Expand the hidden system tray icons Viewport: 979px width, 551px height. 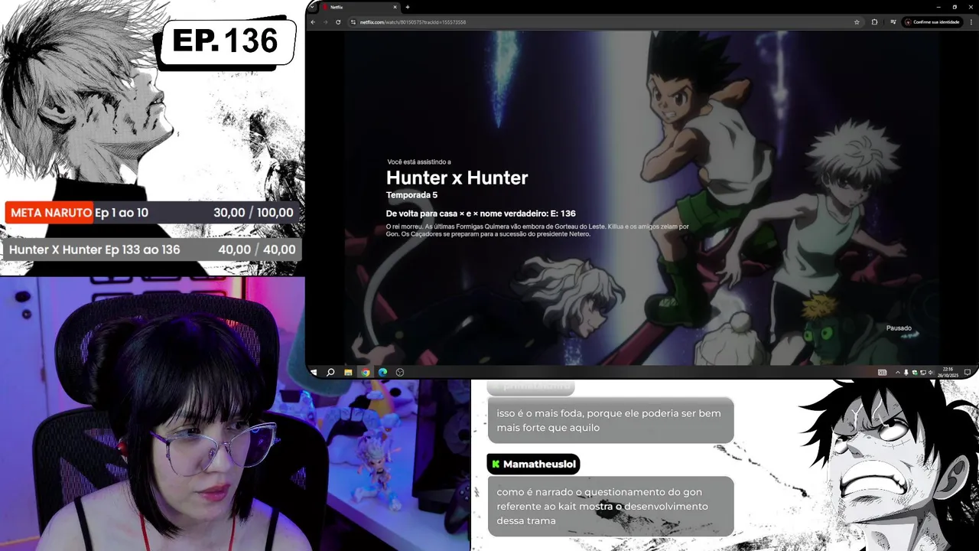[898, 373]
